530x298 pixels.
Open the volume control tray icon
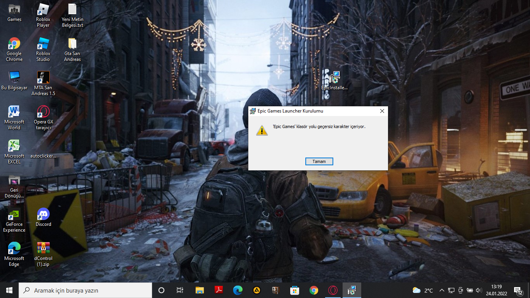tap(479, 290)
